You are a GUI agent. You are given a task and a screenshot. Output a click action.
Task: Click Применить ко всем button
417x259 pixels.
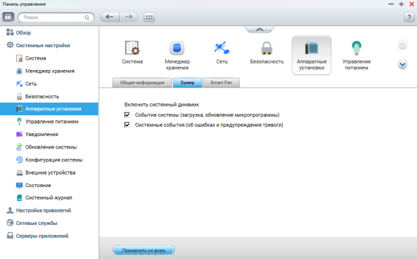144,250
